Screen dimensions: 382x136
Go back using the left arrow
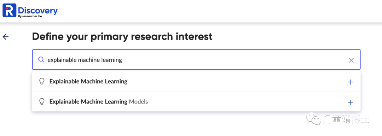click(x=6, y=37)
